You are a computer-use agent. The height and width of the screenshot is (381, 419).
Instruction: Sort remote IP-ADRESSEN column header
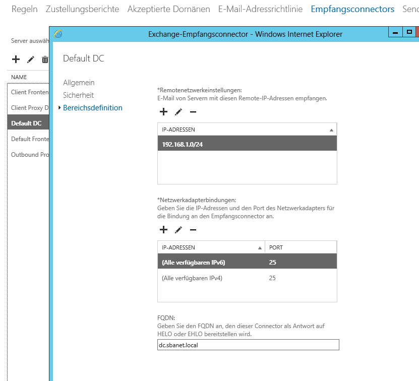pyautogui.click(x=247, y=130)
